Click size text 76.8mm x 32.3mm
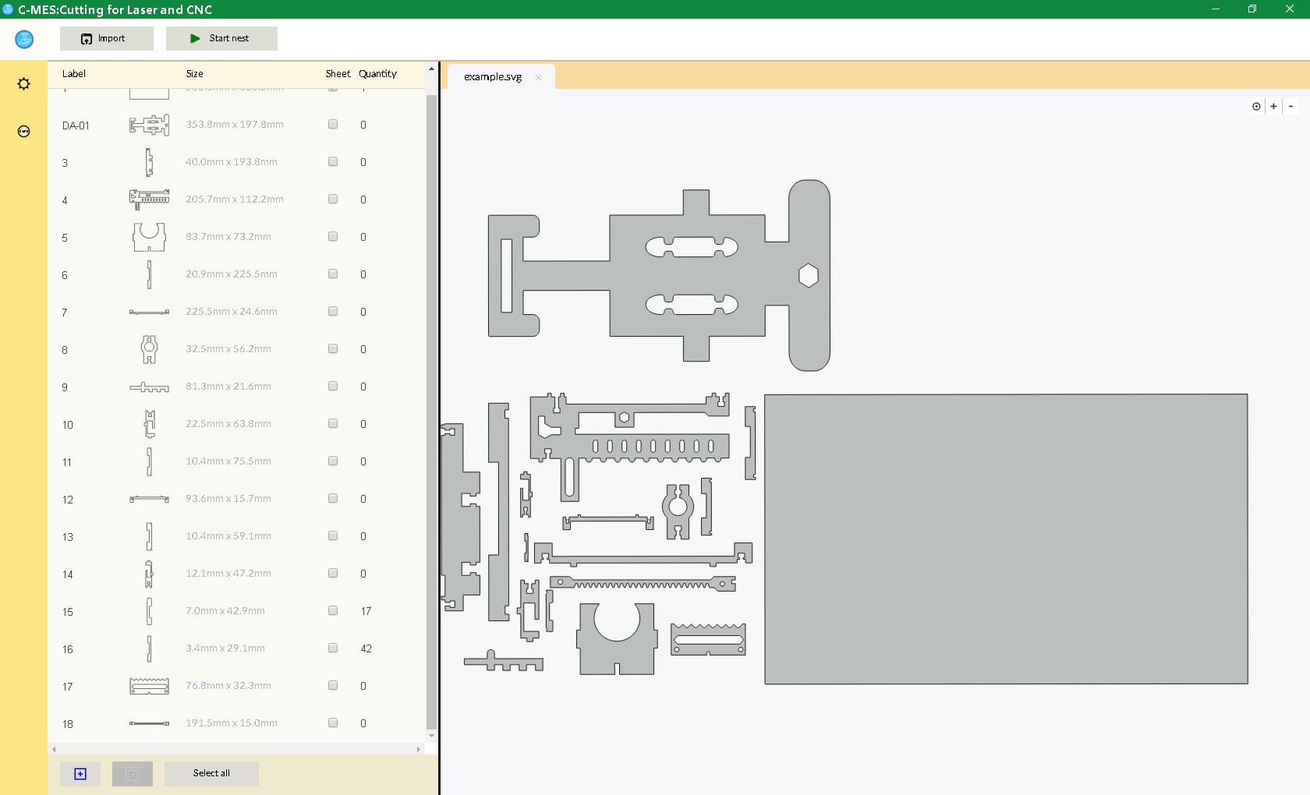 click(228, 686)
